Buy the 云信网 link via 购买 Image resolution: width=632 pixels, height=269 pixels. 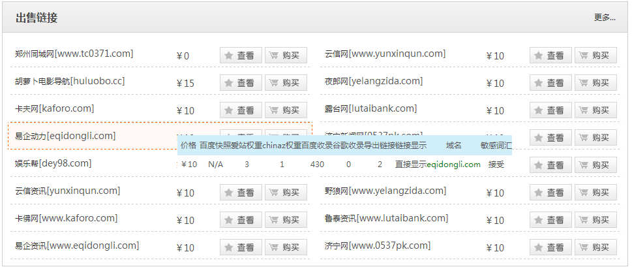595,55
